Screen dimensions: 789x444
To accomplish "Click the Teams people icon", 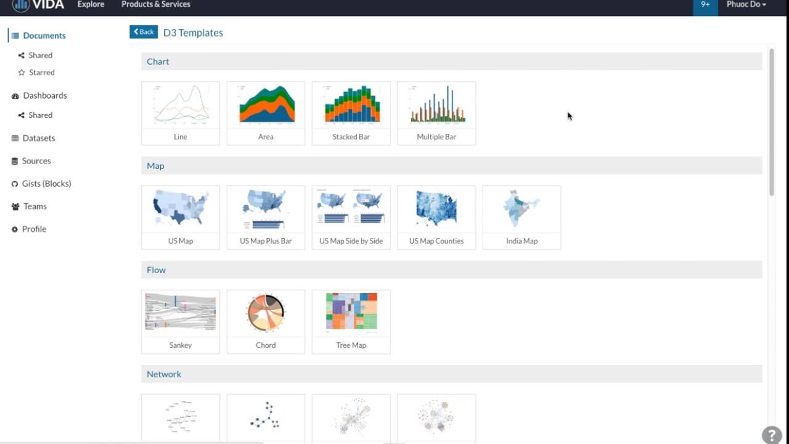I will 15,207.
